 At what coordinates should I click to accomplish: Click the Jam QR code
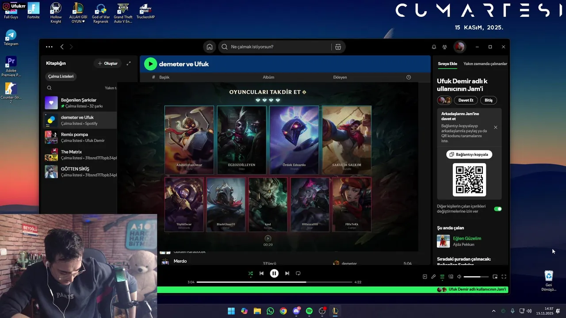(469, 180)
